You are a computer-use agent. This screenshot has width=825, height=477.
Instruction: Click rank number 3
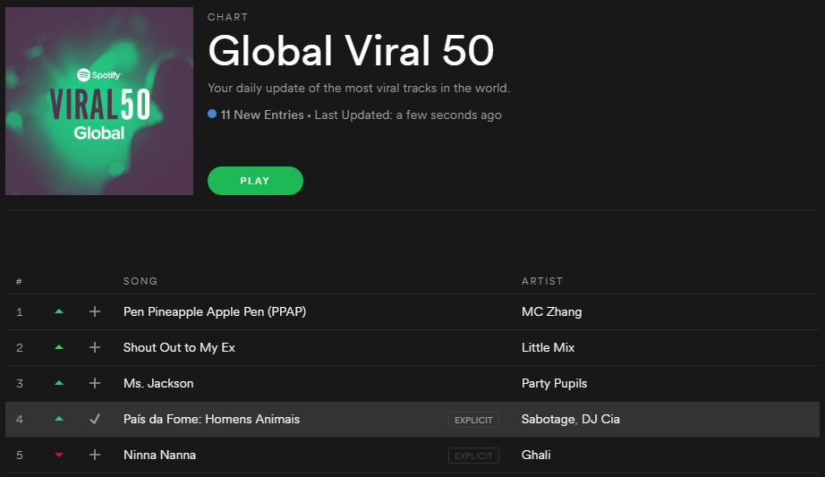[20, 383]
